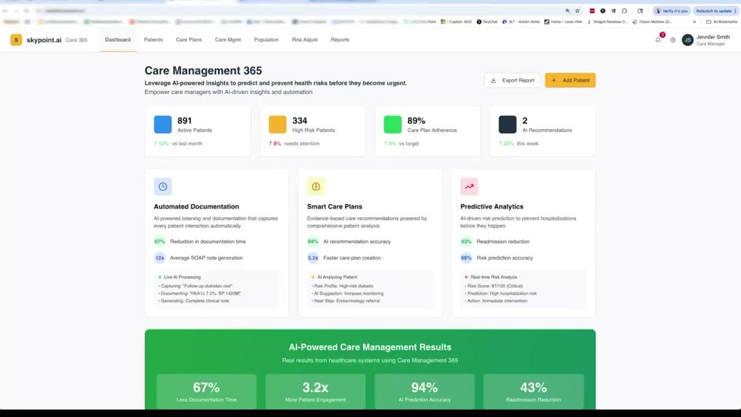Go to the Patients tab
This screenshot has height=417, width=741.
153,40
